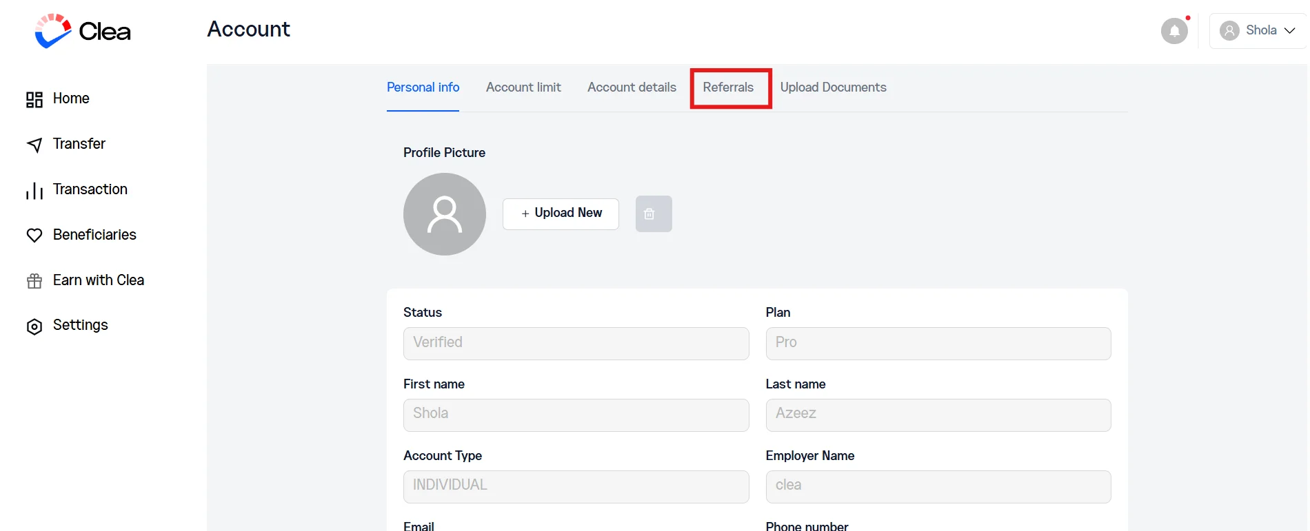Click the Transaction bars icon
The height and width of the screenshot is (531, 1310).
click(x=34, y=191)
